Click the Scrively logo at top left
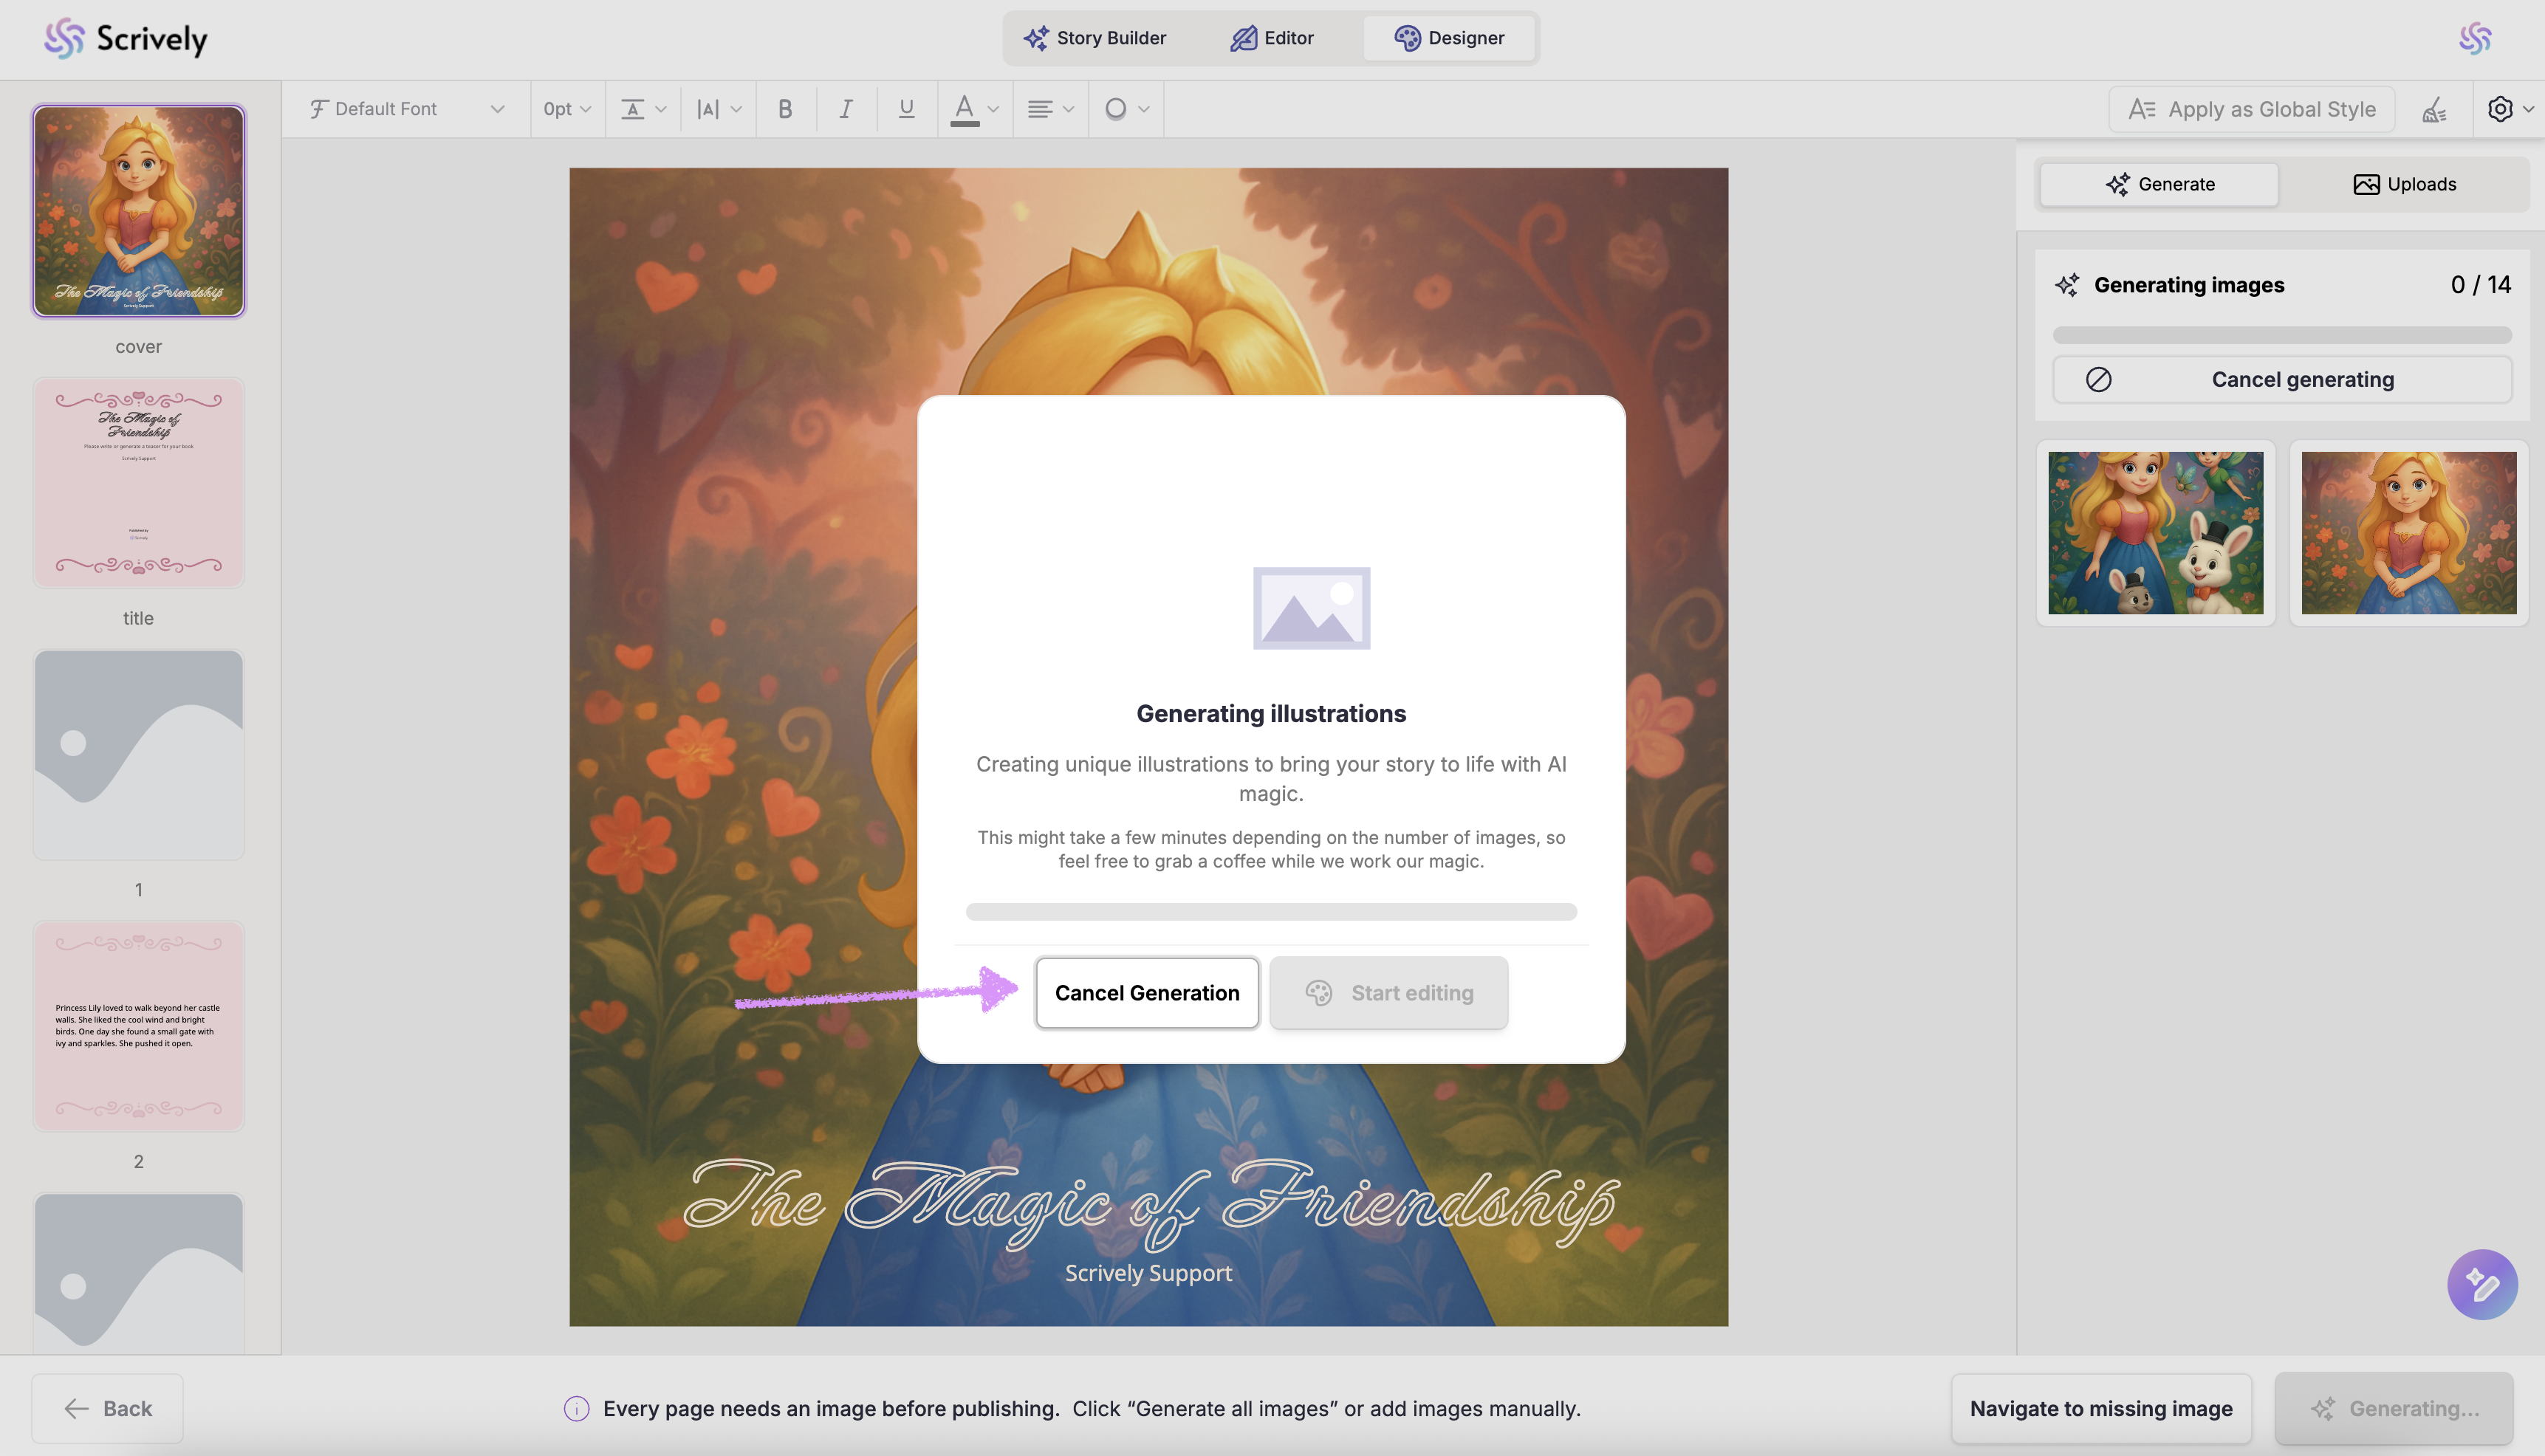 [126, 38]
